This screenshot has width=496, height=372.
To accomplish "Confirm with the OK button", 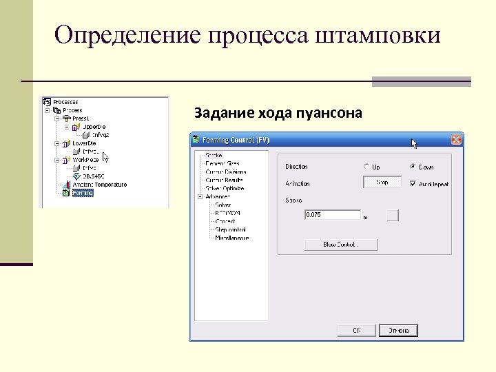I will point(357,330).
